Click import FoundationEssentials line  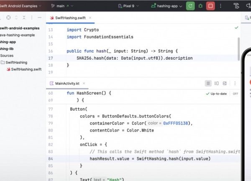coord(100,37)
